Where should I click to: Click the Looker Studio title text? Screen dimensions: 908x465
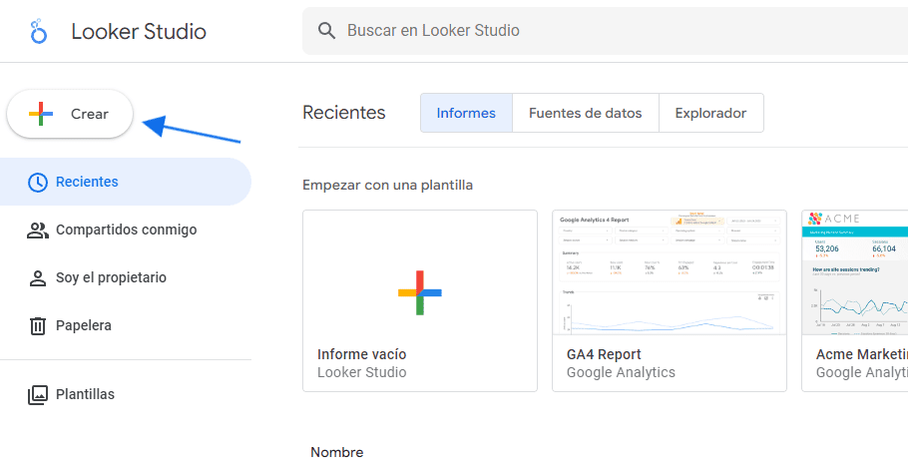(x=139, y=31)
